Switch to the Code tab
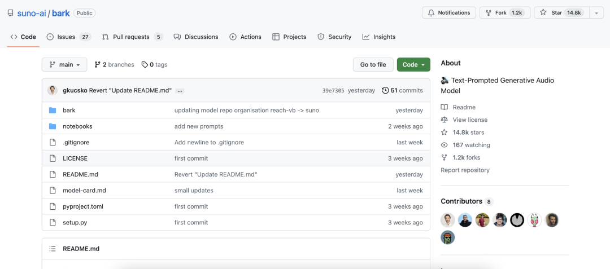This screenshot has width=610, height=269. pyautogui.click(x=23, y=37)
